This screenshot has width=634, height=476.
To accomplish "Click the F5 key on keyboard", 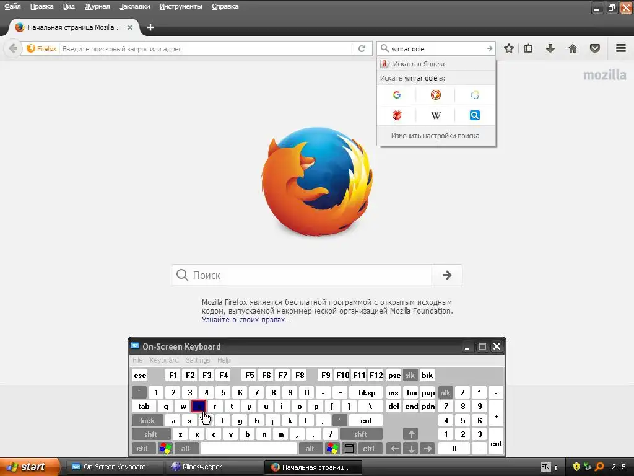I will [250, 375].
